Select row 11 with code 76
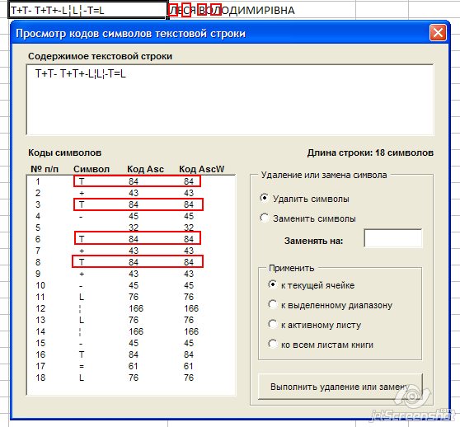This screenshot has height=427, width=460. click(x=131, y=297)
